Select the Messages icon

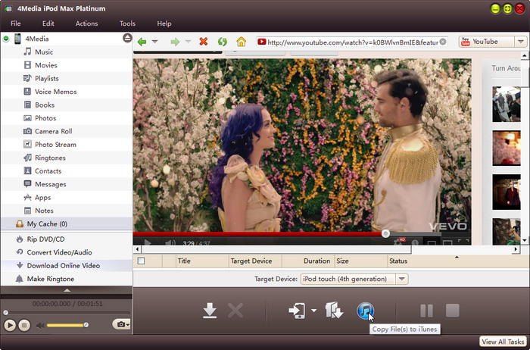pyautogui.click(x=27, y=184)
